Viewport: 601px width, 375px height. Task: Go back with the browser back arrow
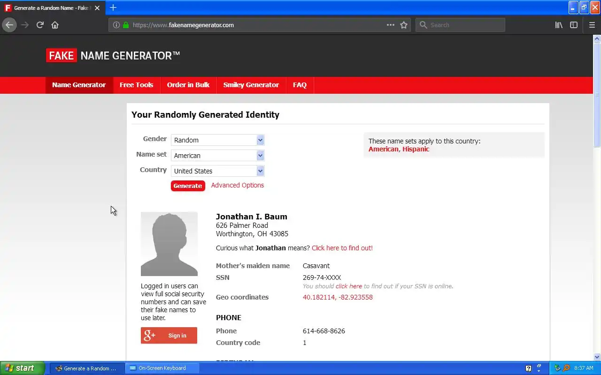tap(9, 25)
